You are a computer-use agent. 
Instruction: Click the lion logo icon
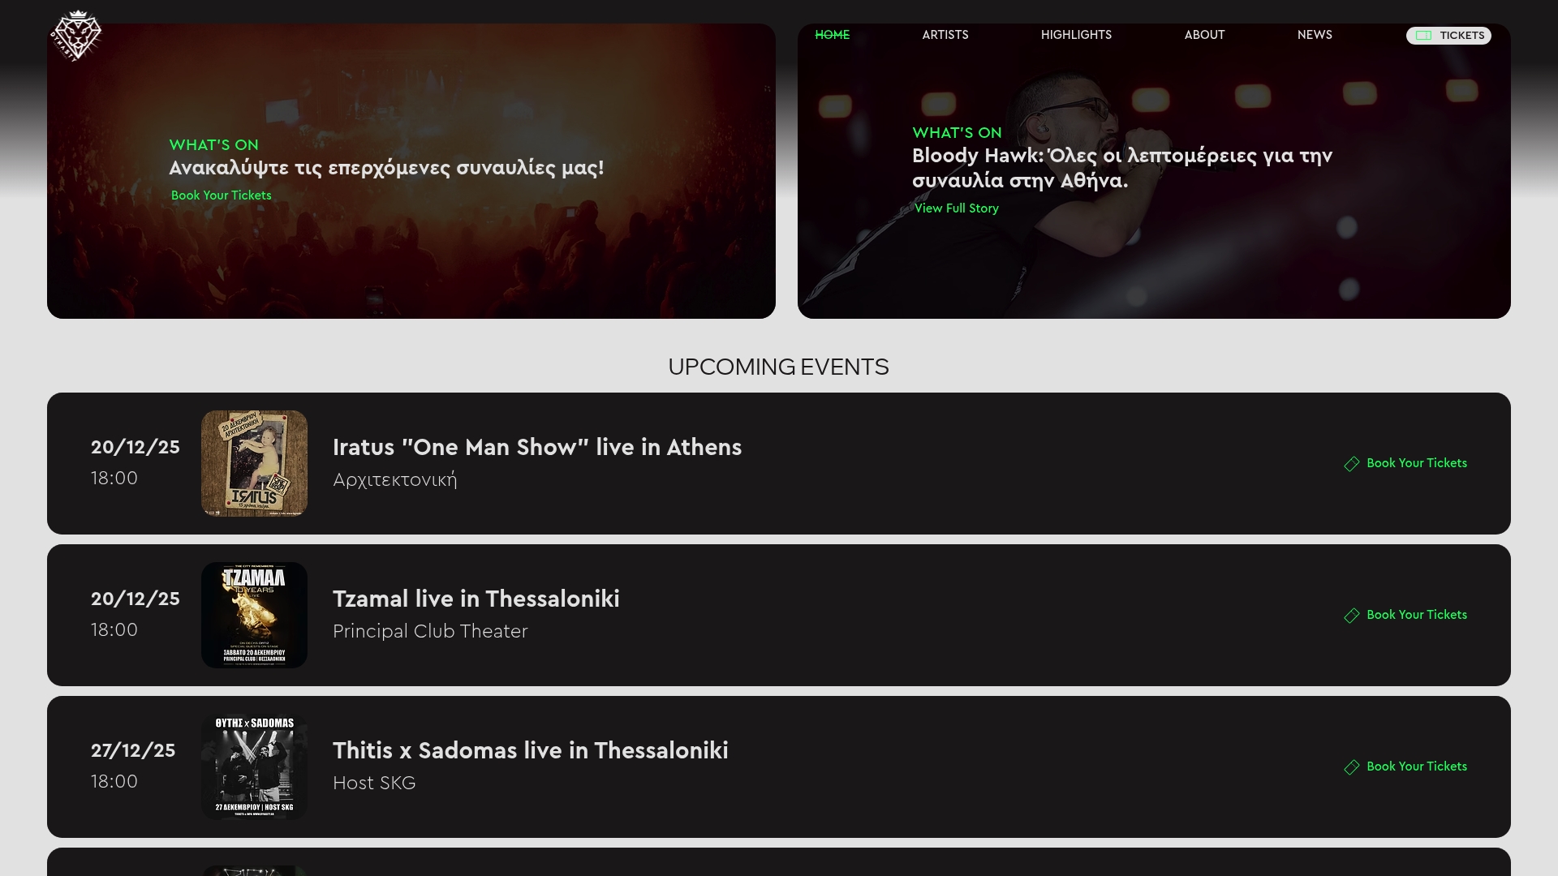75,36
